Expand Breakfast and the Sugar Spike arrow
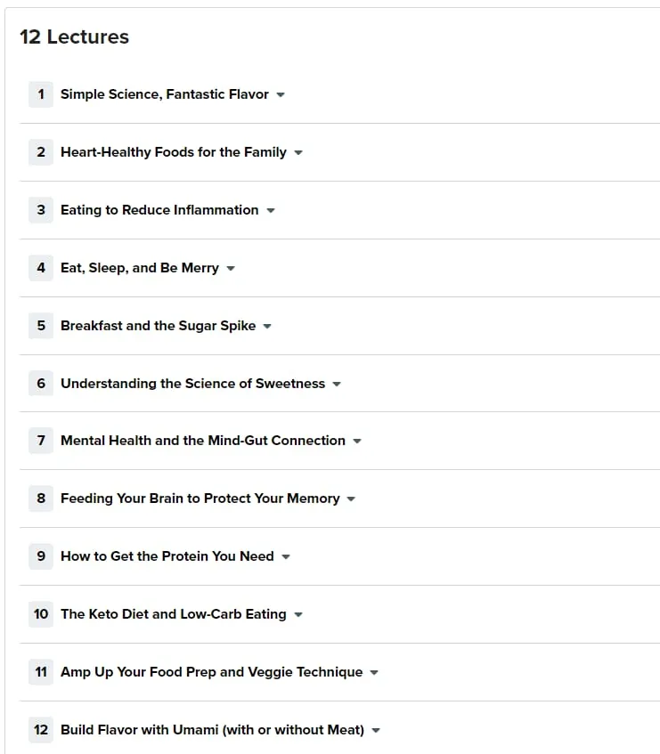The image size is (660, 754). pyautogui.click(x=267, y=326)
